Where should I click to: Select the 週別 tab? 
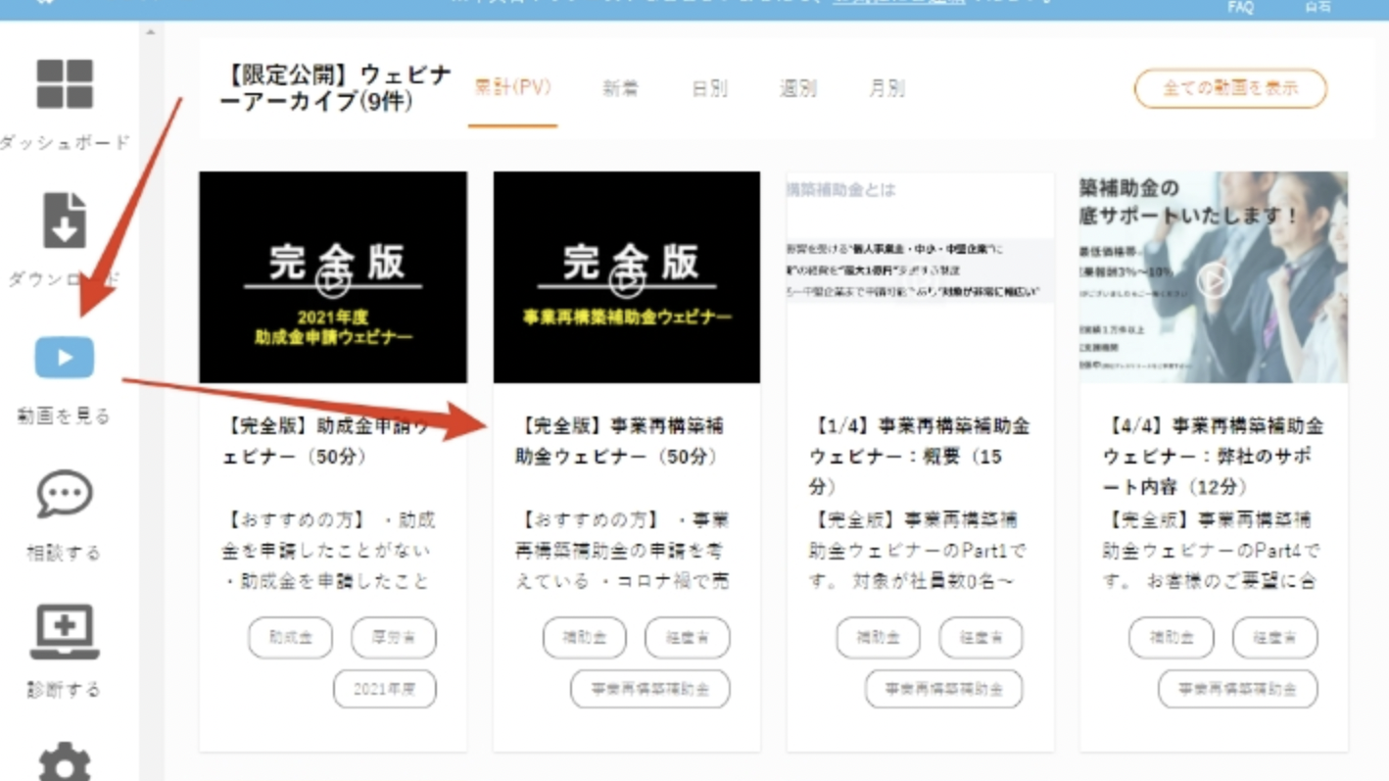pyautogui.click(x=797, y=89)
